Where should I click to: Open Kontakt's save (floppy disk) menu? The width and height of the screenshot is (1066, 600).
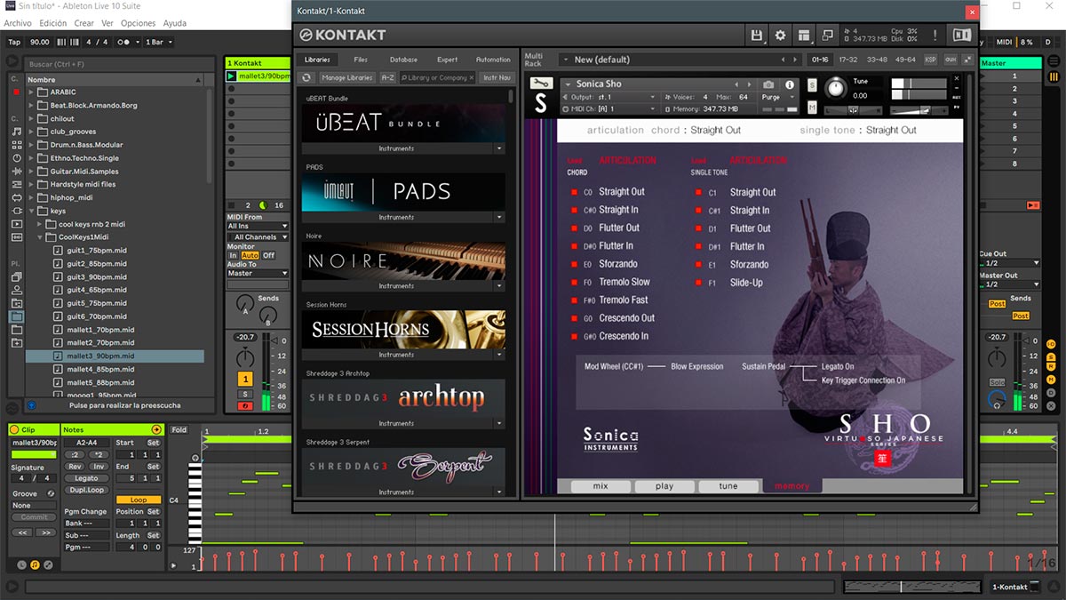click(757, 36)
